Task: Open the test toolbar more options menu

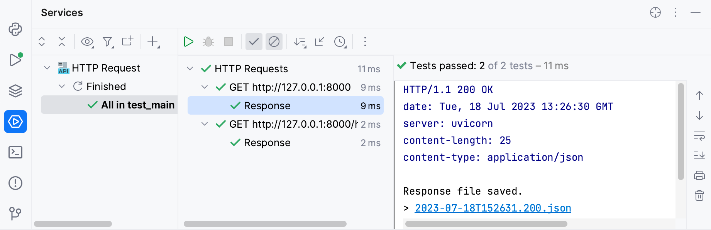Action: pos(365,42)
